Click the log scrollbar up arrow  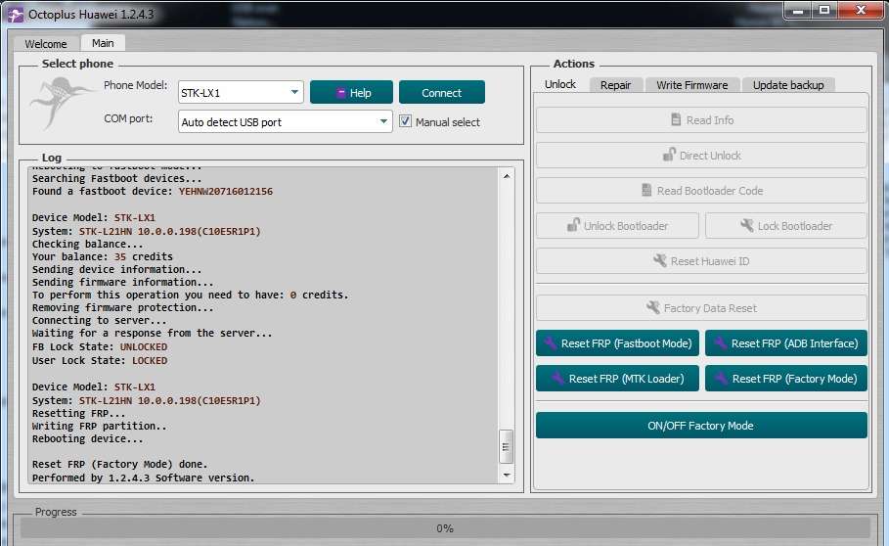[x=507, y=176]
